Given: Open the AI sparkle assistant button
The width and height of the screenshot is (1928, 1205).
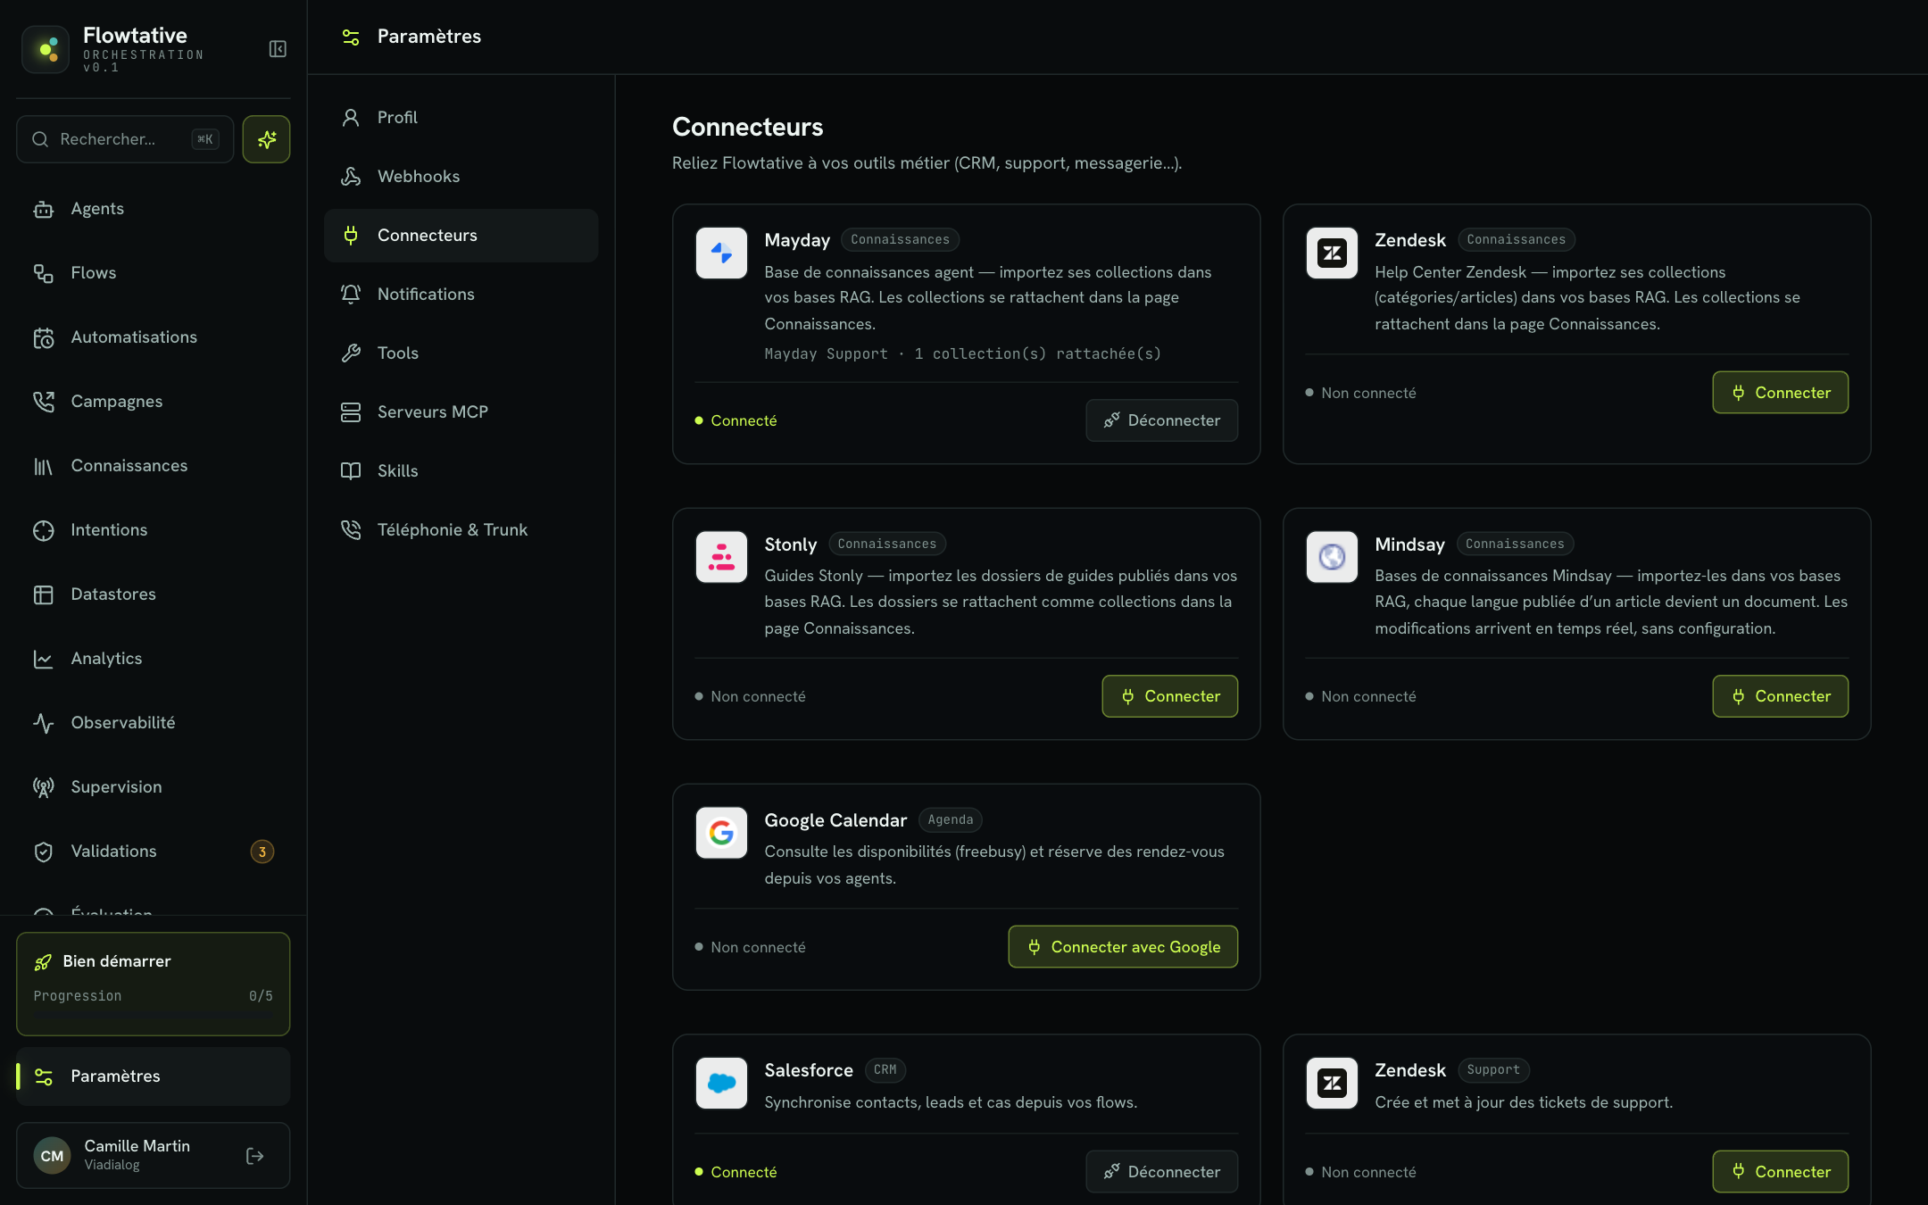Looking at the screenshot, I should click(x=266, y=139).
